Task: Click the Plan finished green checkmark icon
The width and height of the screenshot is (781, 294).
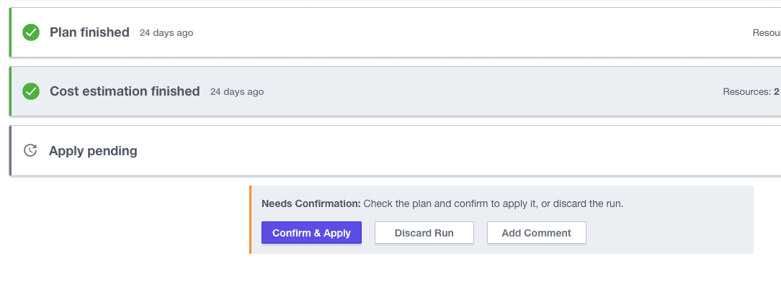Action: [30, 32]
